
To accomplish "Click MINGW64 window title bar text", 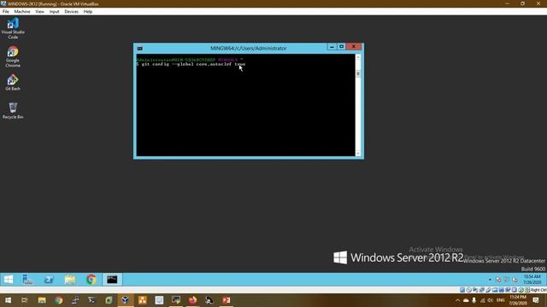I will 249,49.
